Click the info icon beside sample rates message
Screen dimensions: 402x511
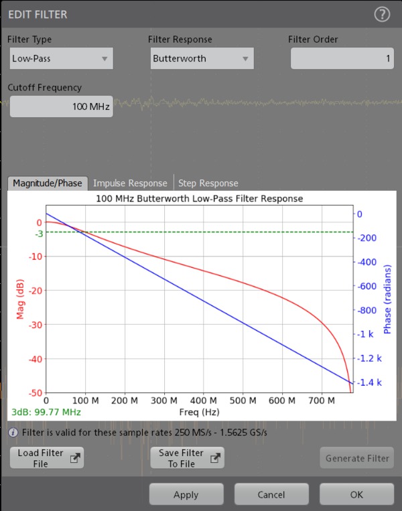pos(13,433)
